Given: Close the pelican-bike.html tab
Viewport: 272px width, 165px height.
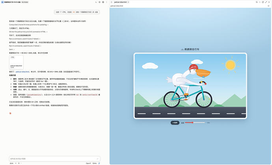Looking at the screenshot, I should [129, 2].
